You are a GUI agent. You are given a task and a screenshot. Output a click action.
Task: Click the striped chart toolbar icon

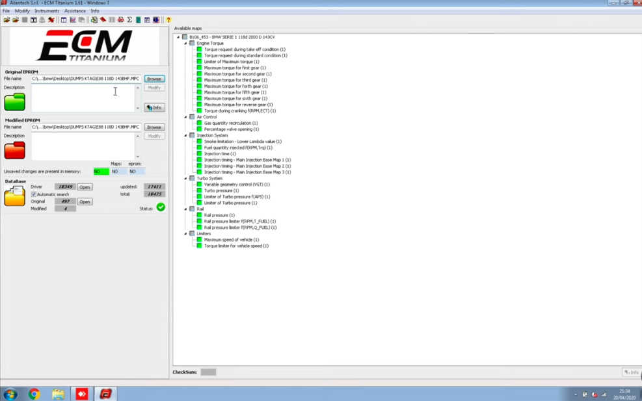click(73, 19)
